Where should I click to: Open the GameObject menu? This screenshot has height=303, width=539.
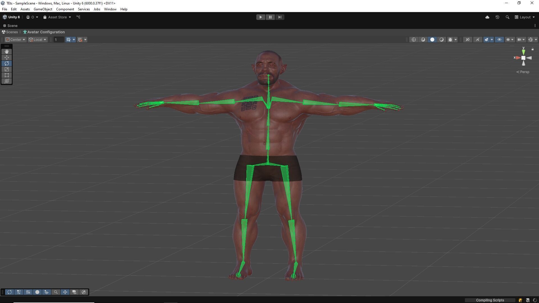point(43,9)
